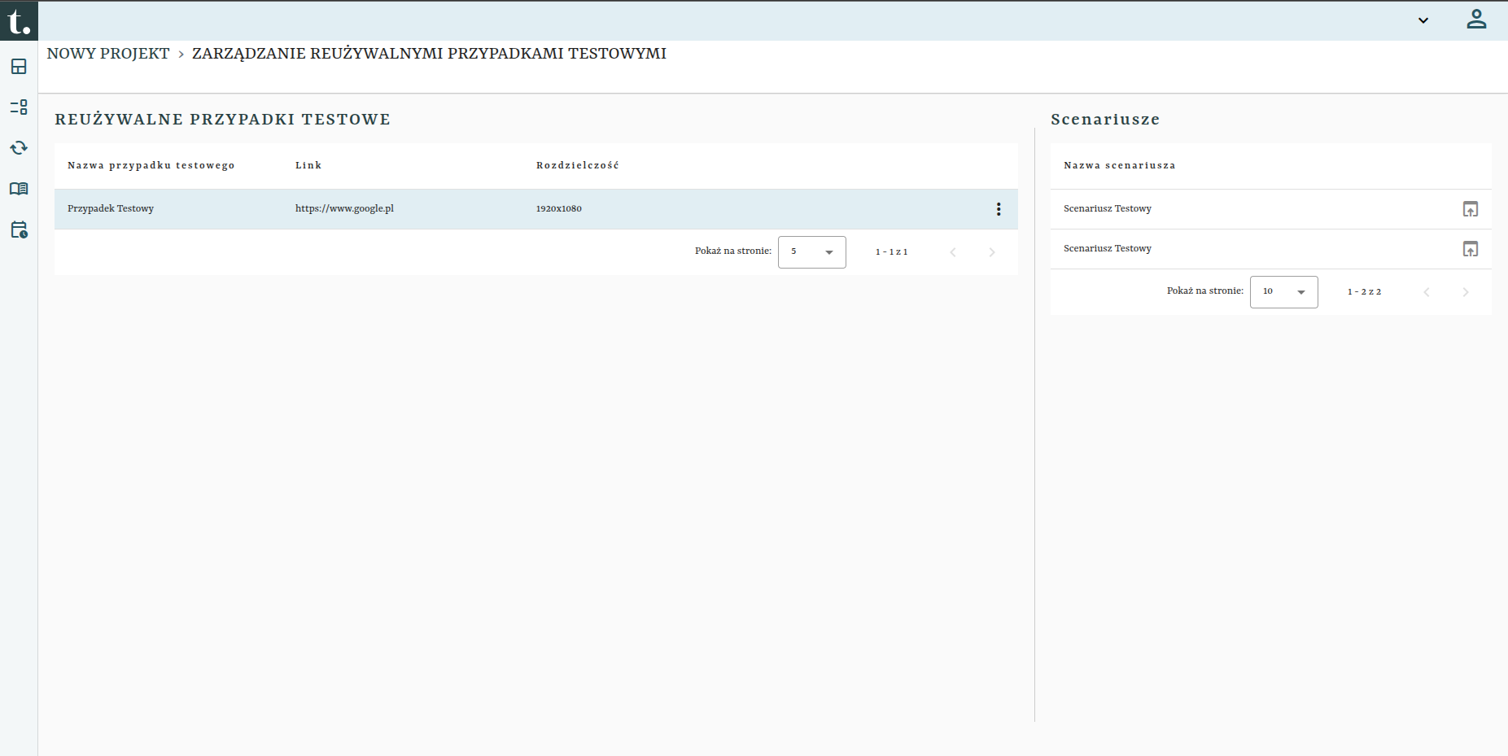Click the Rozdzielczość column header
This screenshot has width=1508, height=756.
(578, 165)
